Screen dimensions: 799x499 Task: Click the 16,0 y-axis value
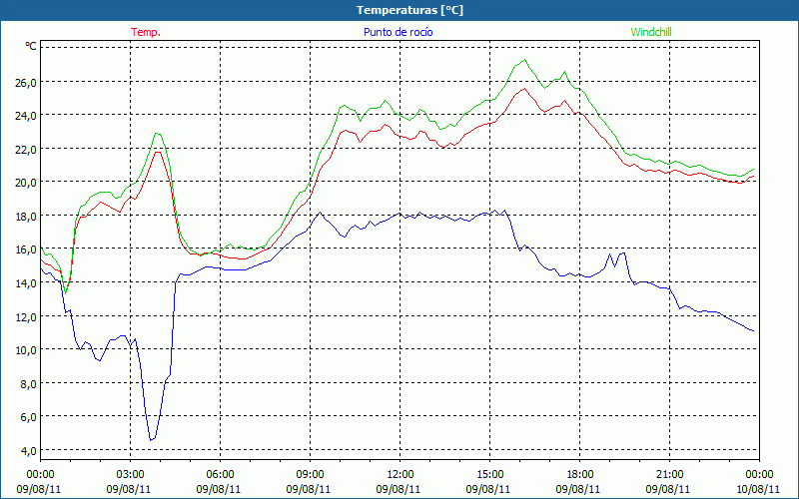tap(26, 249)
